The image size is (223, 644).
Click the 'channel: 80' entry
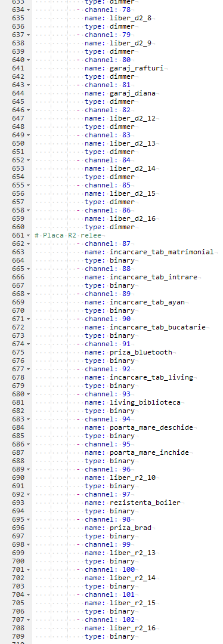[107, 60]
